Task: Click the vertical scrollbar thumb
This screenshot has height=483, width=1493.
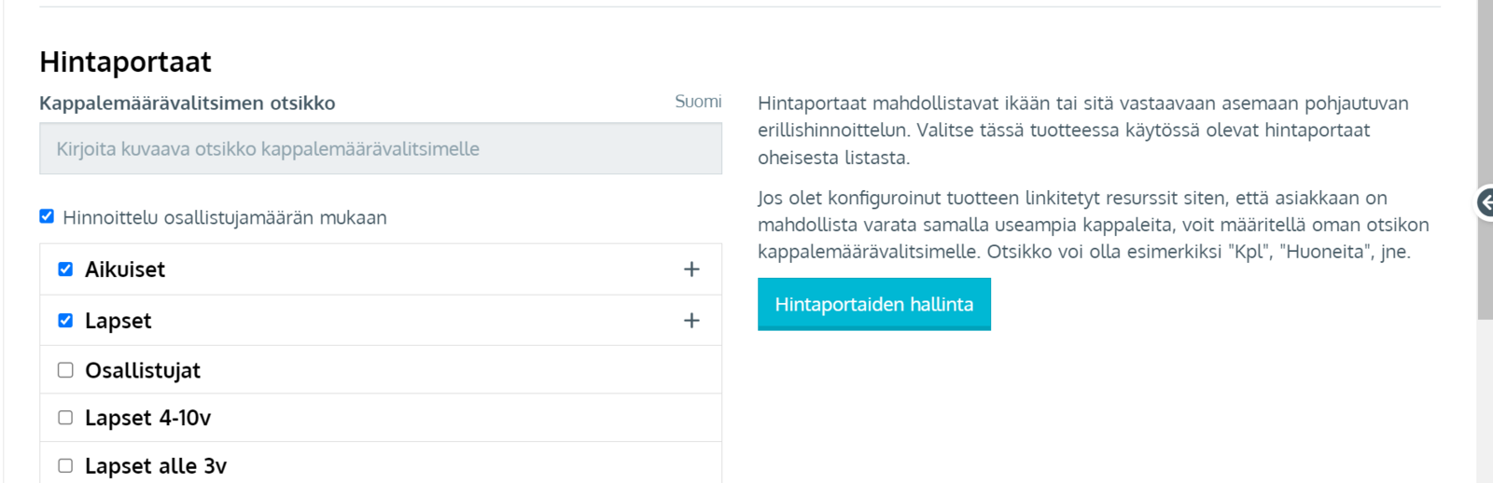Action: tap(1485, 159)
